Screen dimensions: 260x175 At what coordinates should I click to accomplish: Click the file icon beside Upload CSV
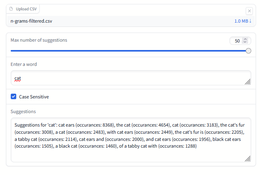11,9
